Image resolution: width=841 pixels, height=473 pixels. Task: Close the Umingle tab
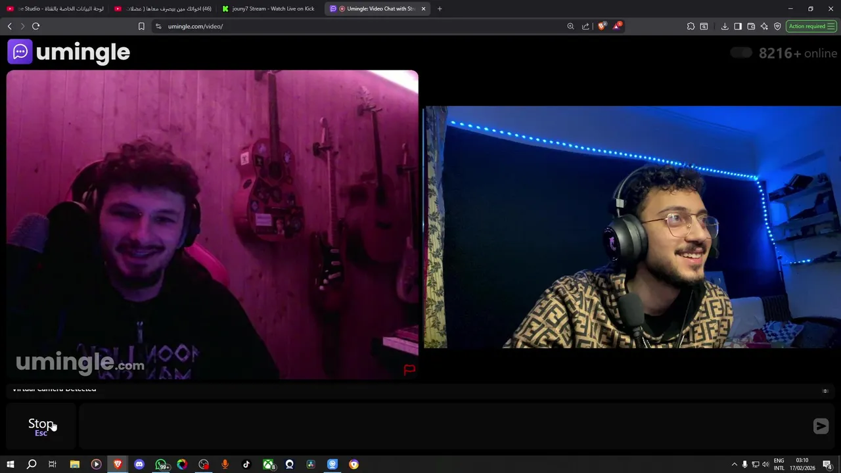pyautogui.click(x=423, y=9)
